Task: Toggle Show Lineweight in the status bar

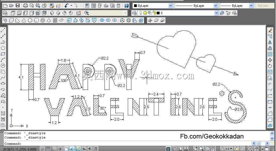Action: click(90, 149)
